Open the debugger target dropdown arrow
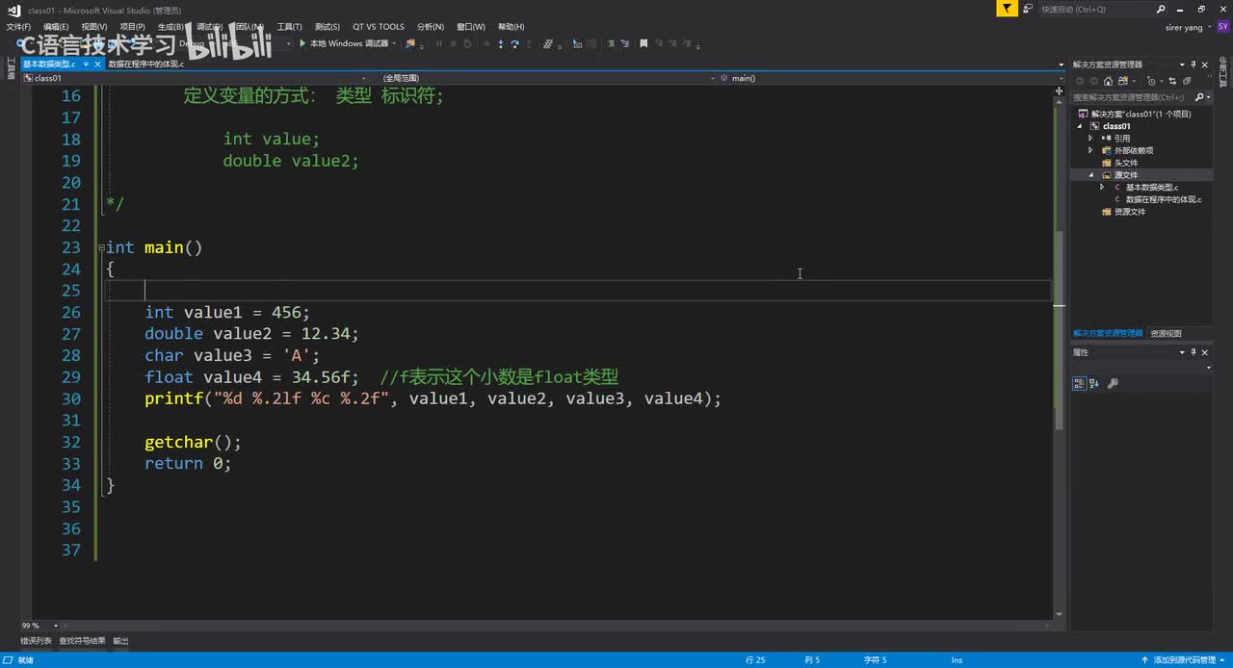Viewport: 1233px width, 668px height. click(x=395, y=43)
